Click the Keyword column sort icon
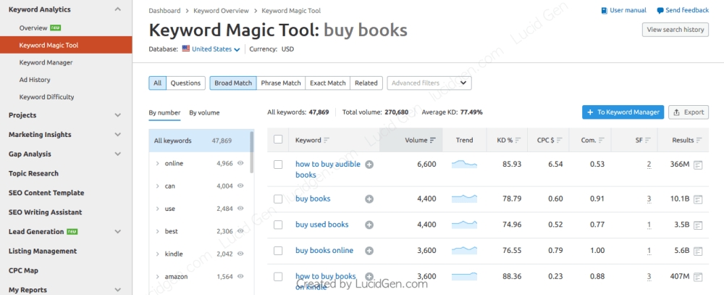Viewport: 724px width, 295px height. coord(327,140)
